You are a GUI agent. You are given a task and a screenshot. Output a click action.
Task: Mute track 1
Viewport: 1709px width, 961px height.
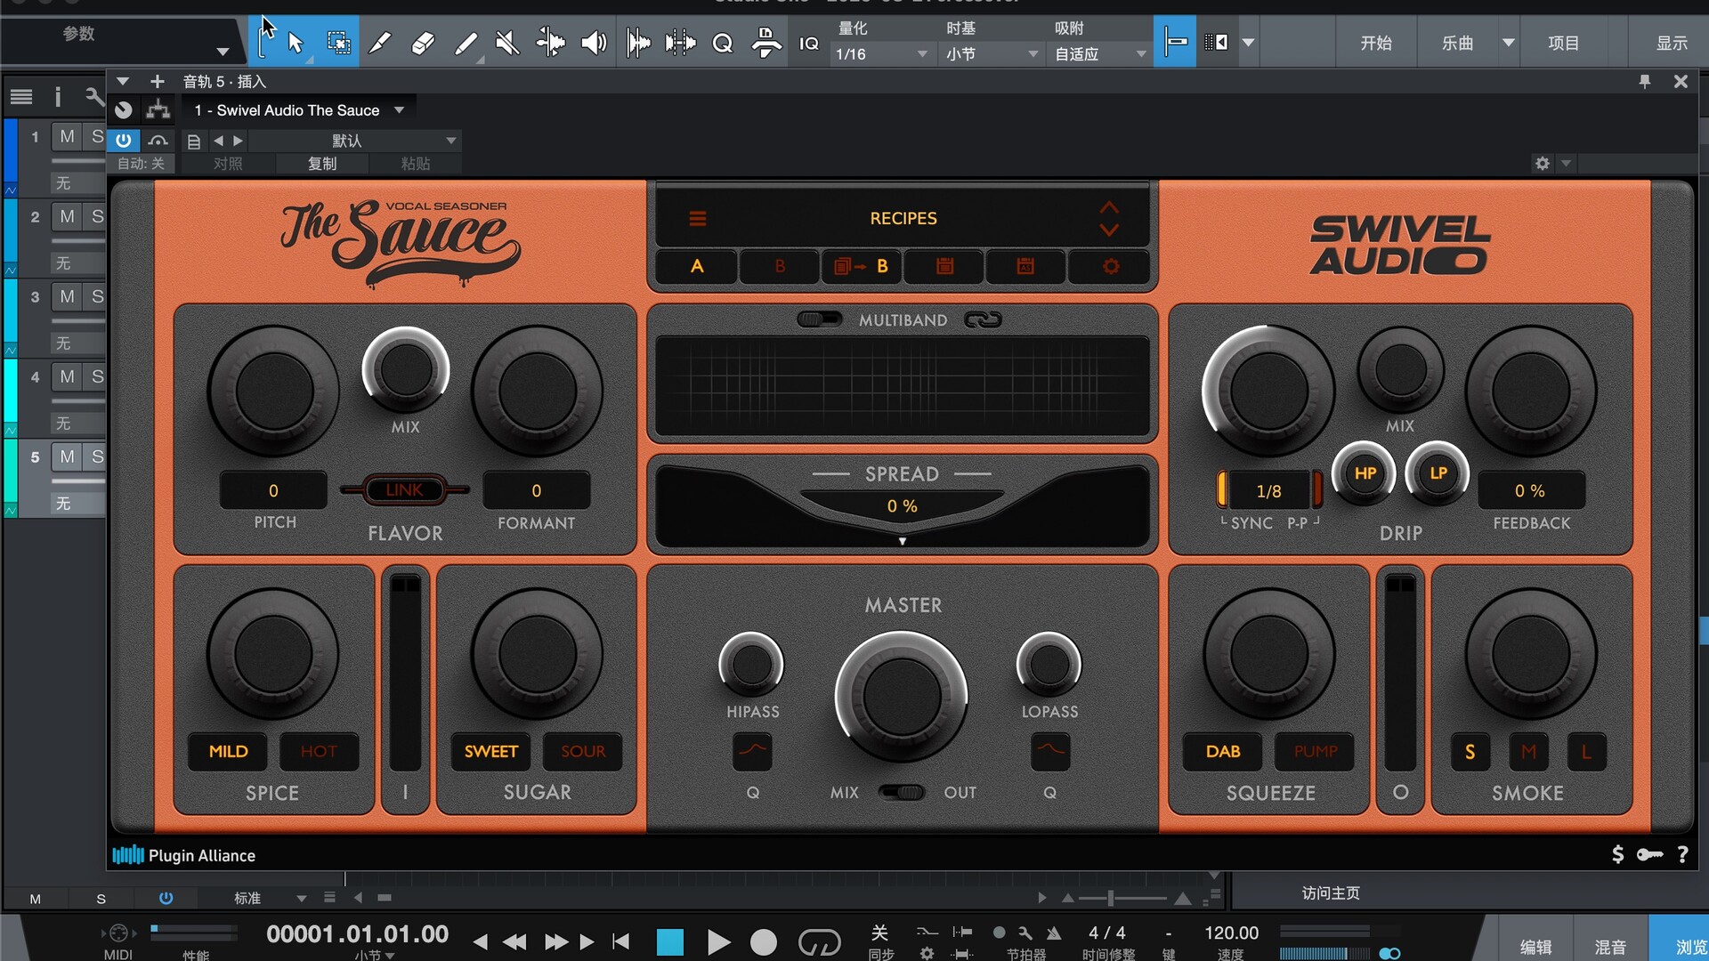[x=68, y=136]
